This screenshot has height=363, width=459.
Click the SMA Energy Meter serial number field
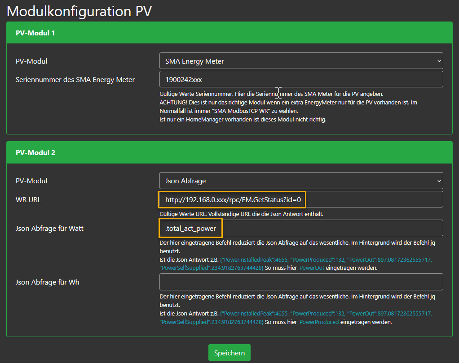(x=301, y=79)
